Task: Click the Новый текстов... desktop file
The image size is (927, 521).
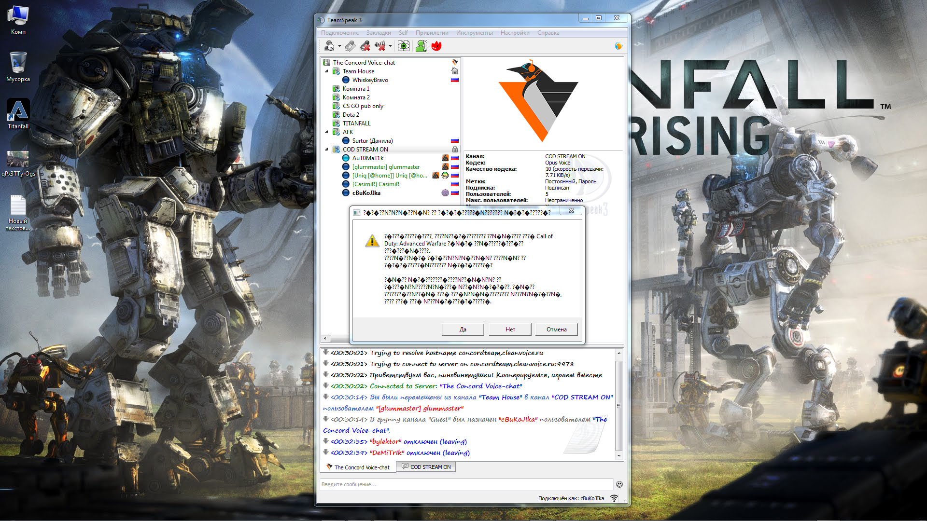Action: 18,213
